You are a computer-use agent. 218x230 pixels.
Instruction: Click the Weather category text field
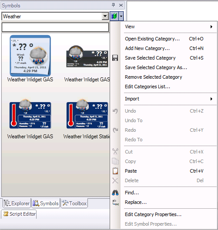(52, 16)
